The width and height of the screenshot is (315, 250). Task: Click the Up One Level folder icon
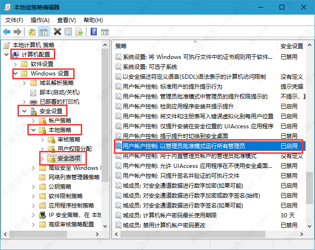click(32, 32)
